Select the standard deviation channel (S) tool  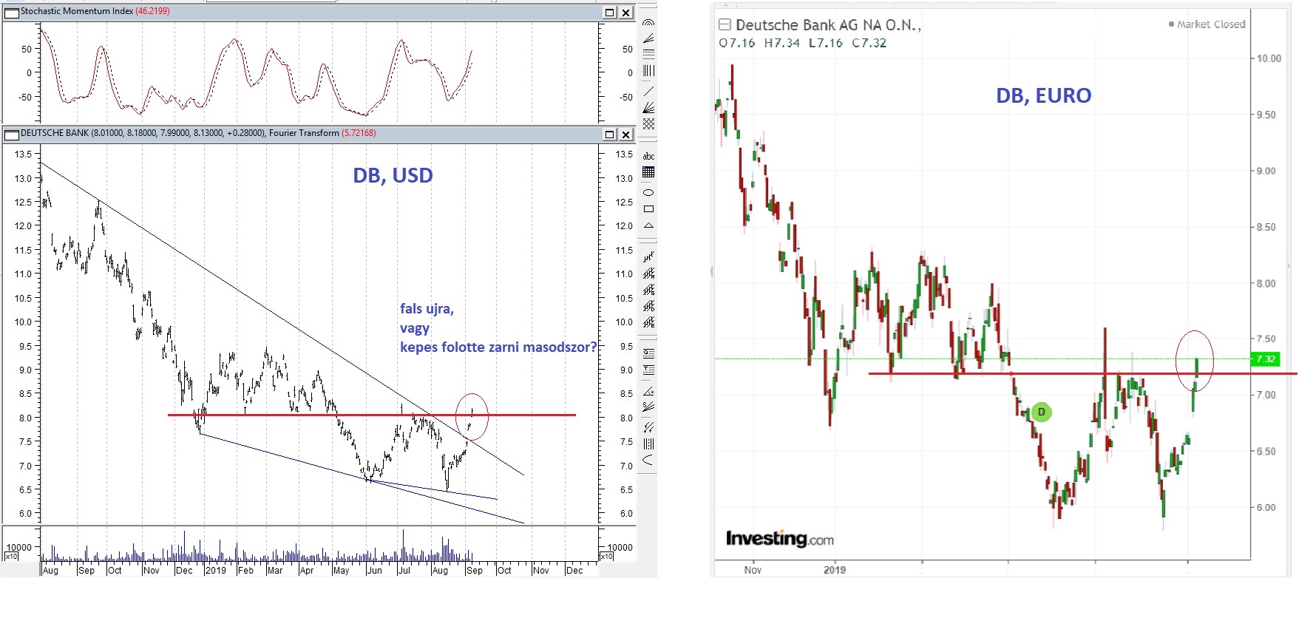pyautogui.click(x=648, y=290)
